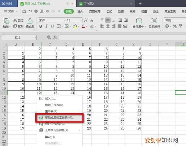
Task: Choose 隐藏(H) in context menu
Action: pyautogui.click(x=60, y=137)
